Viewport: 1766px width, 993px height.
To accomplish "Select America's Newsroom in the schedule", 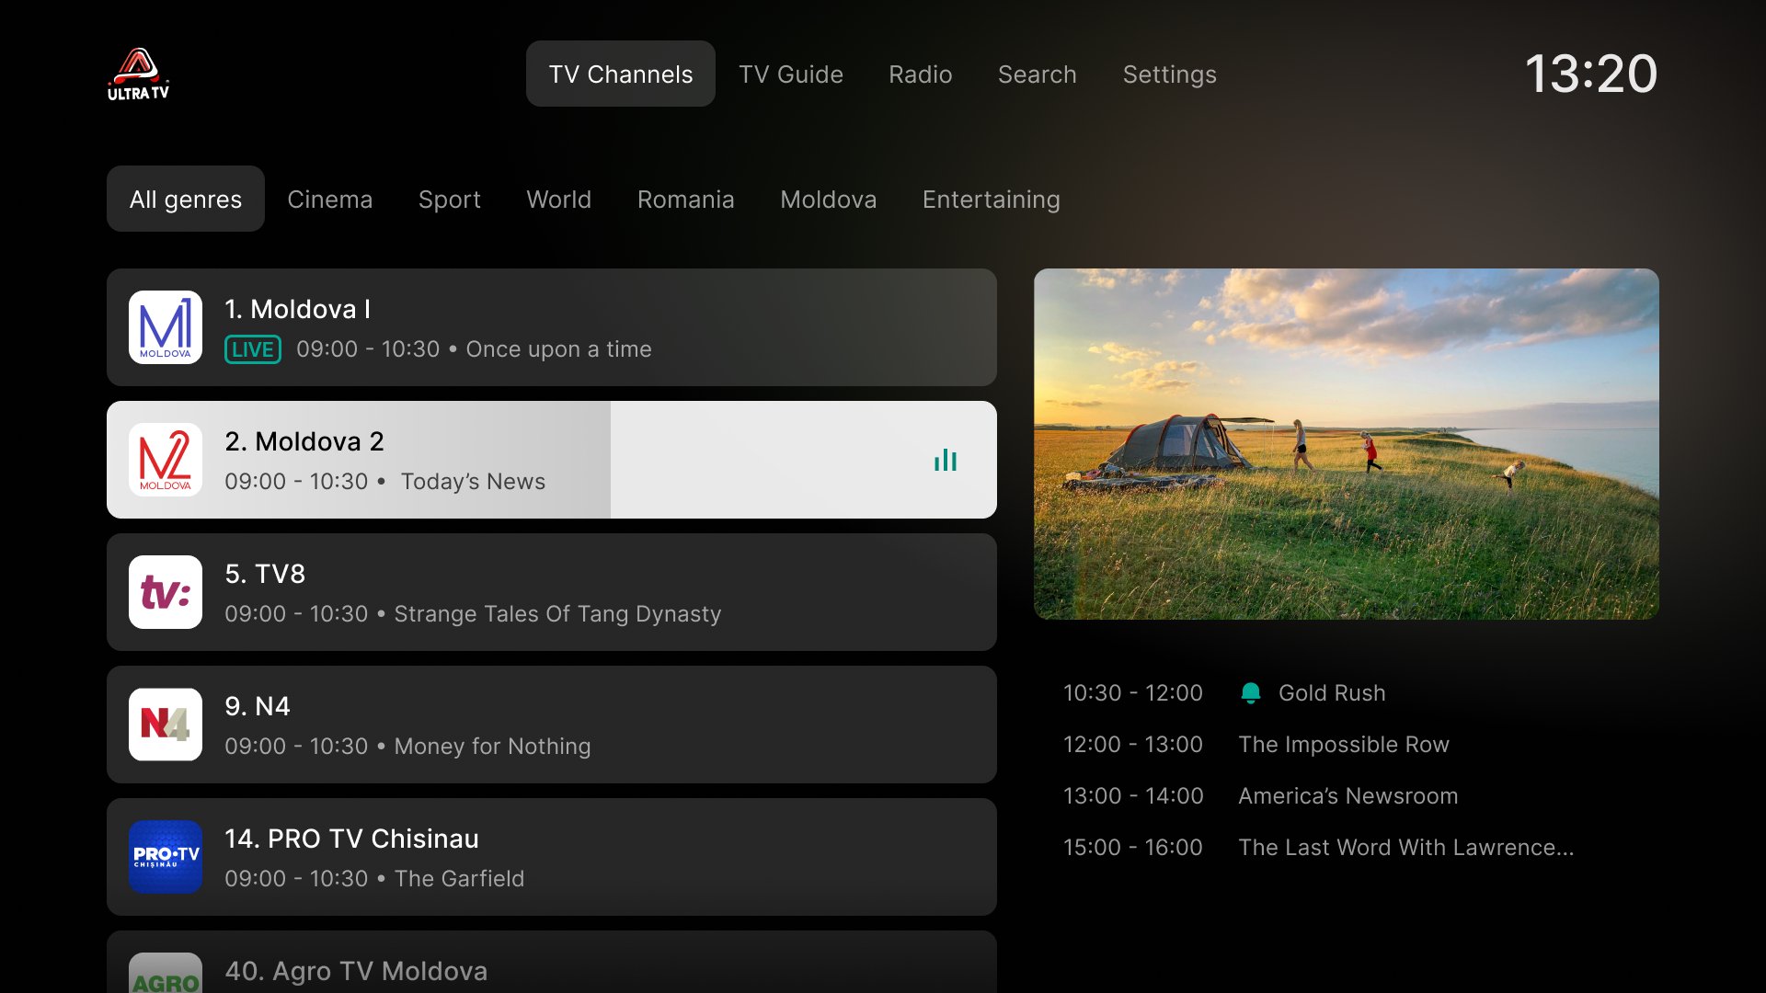I will click(x=1347, y=796).
